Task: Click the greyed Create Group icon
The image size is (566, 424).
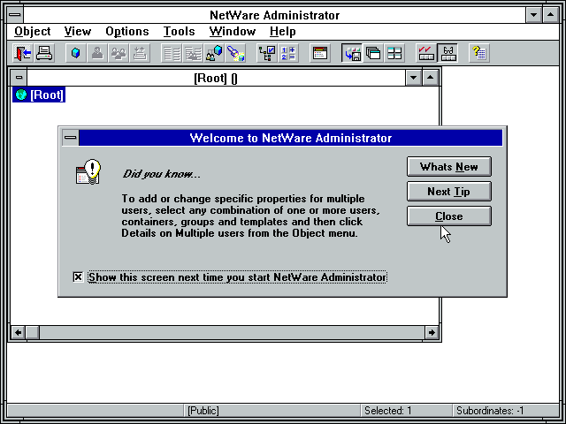Action: (119, 53)
